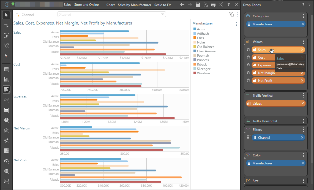The height and width of the screenshot is (190, 314).
Task: Choose the pie chart visualization icon
Action: point(6,120)
